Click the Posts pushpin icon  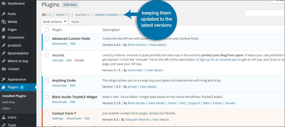(x=3, y=14)
